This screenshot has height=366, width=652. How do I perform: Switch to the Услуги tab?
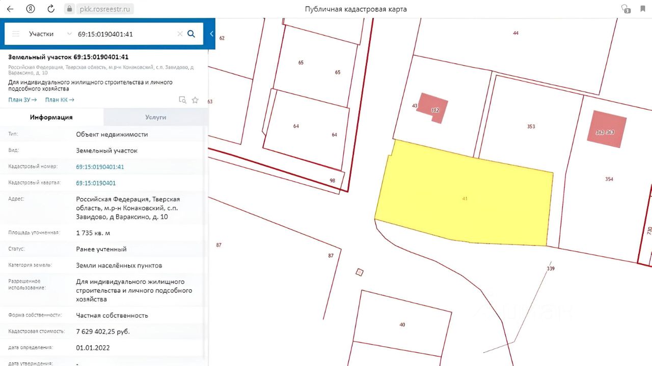156,117
